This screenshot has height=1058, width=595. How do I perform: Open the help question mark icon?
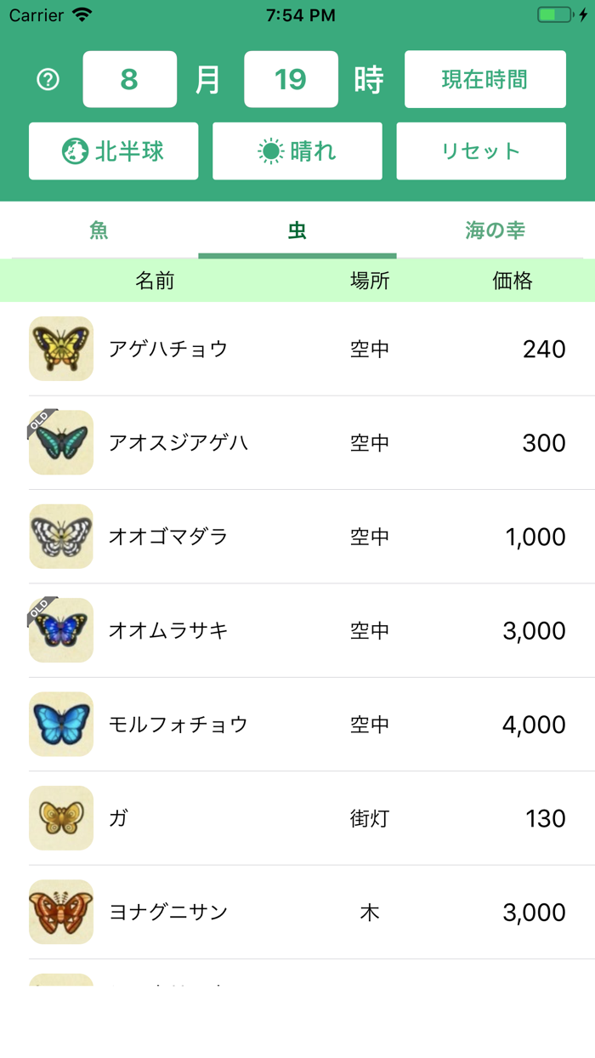coord(48,79)
